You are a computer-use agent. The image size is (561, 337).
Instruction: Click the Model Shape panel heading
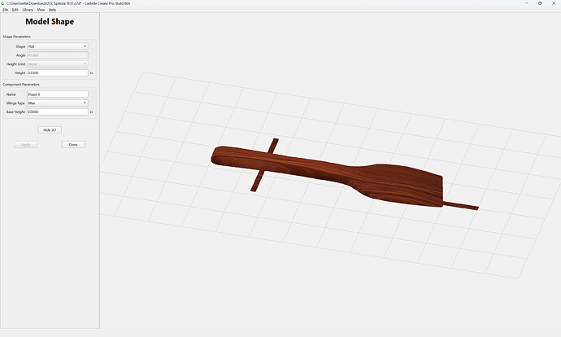point(50,21)
